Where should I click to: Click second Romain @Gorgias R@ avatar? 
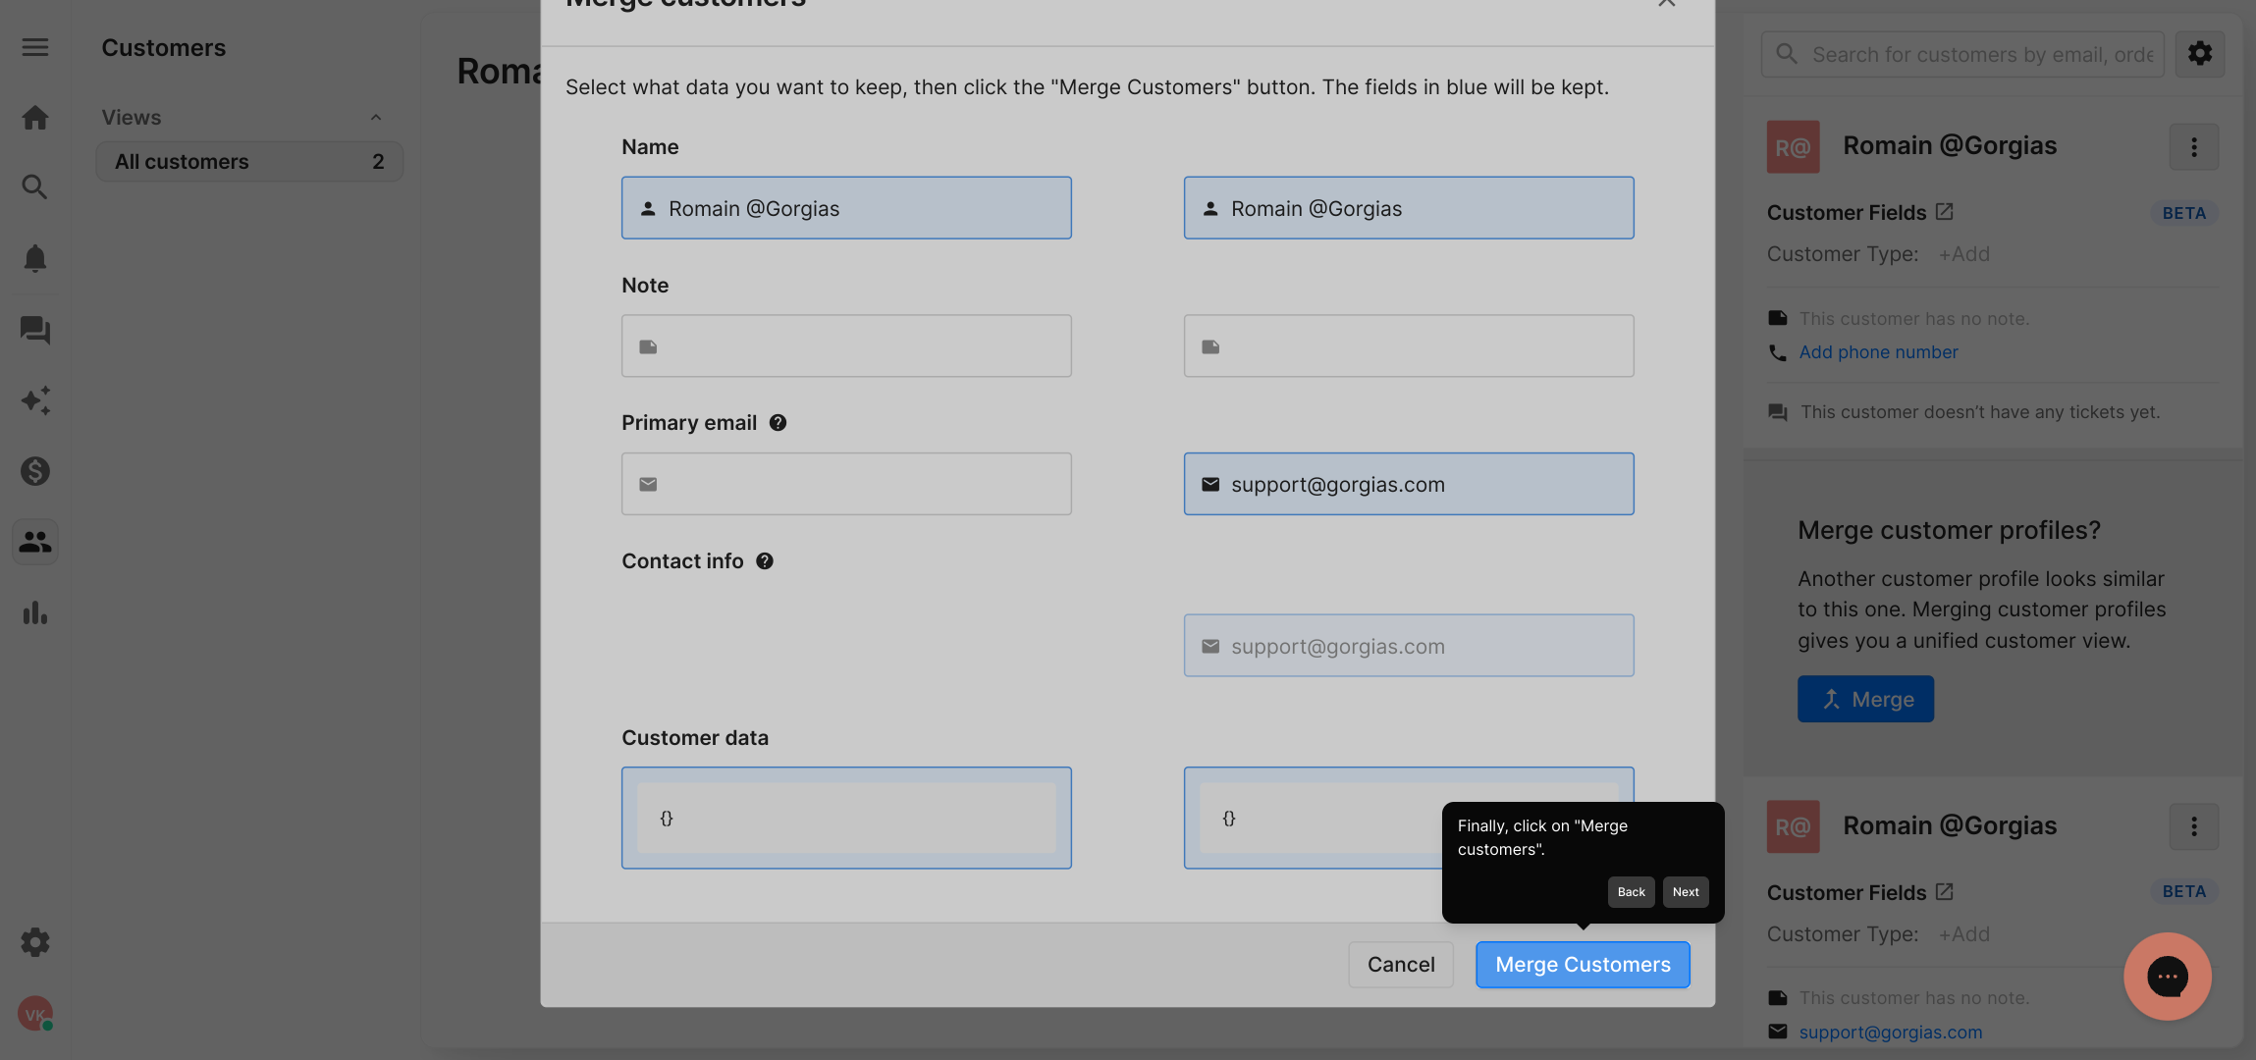coord(1794,826)
